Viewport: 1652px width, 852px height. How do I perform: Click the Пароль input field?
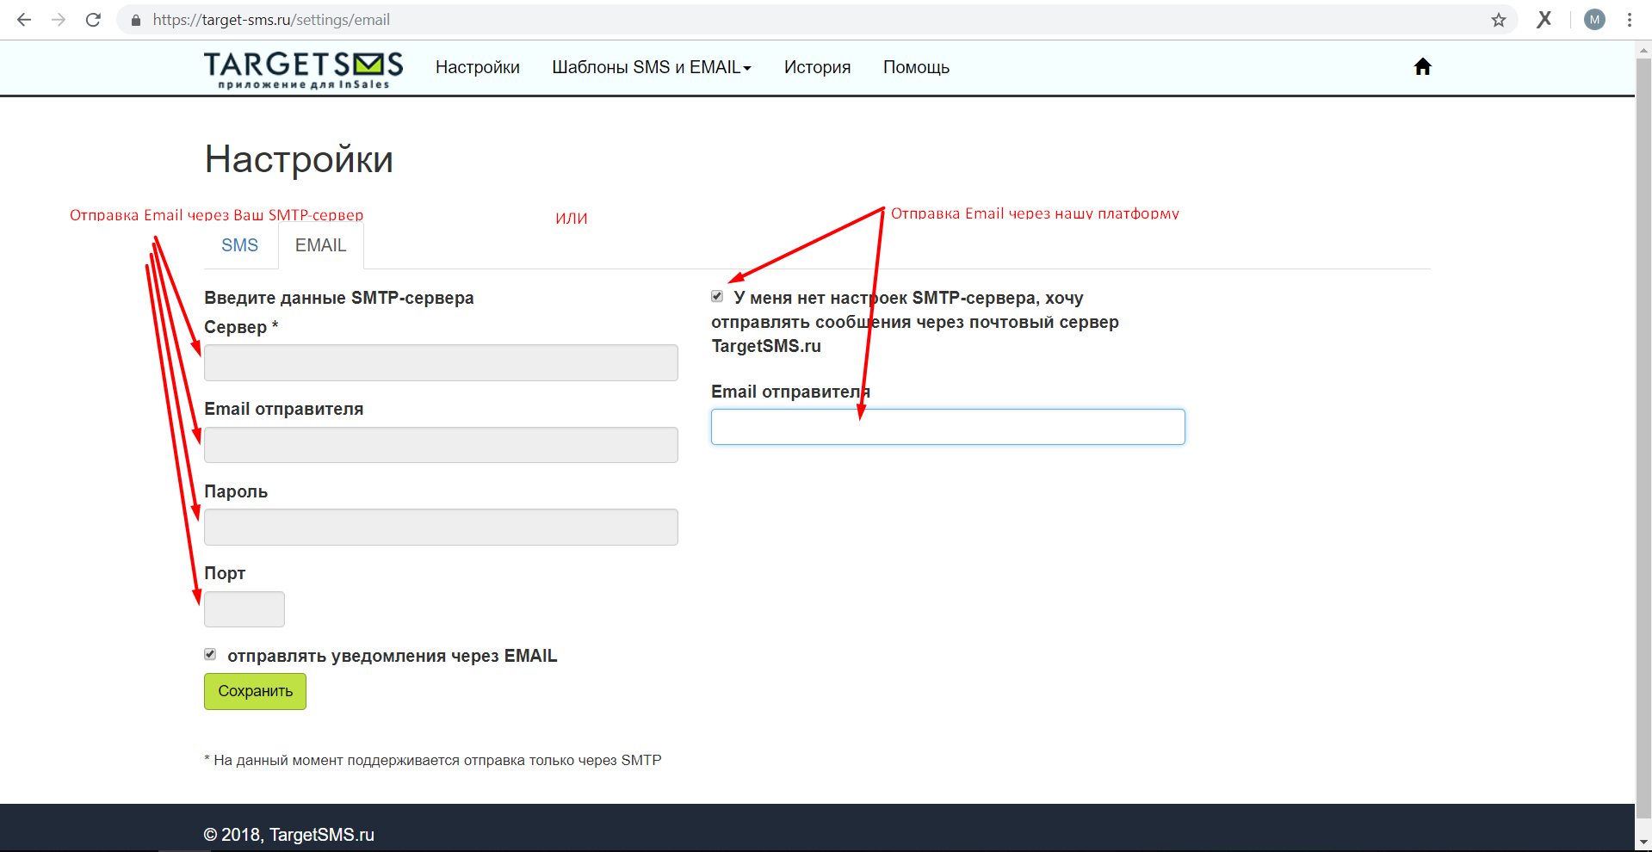pyautogui.click(x=441, y=527)
